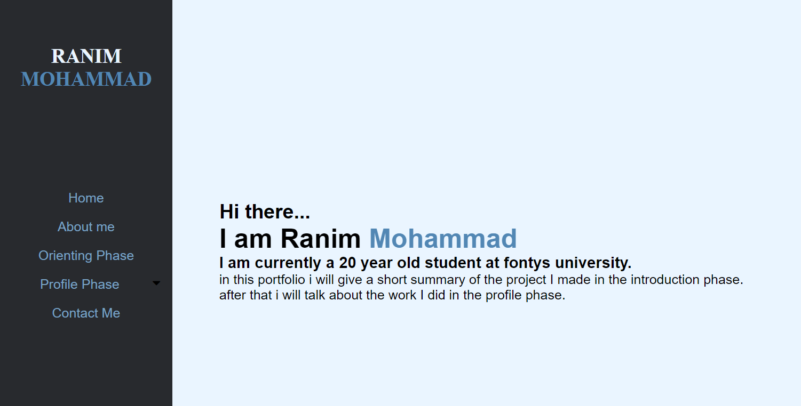The height and width of the screenshot is (406, 801).
Task: Expand the Profile Phase dropdown arrow
Action: click(156, 283)
